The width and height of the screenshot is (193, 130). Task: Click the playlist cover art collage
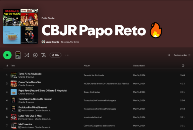click(x=21, y=26)
